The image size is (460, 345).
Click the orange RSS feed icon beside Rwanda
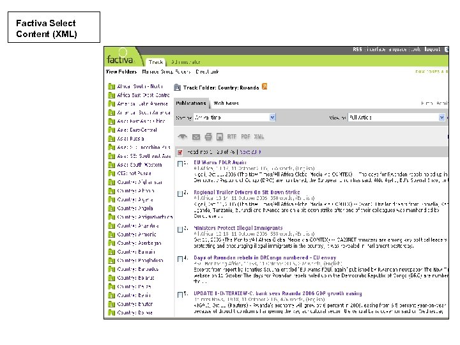(264, 86)
